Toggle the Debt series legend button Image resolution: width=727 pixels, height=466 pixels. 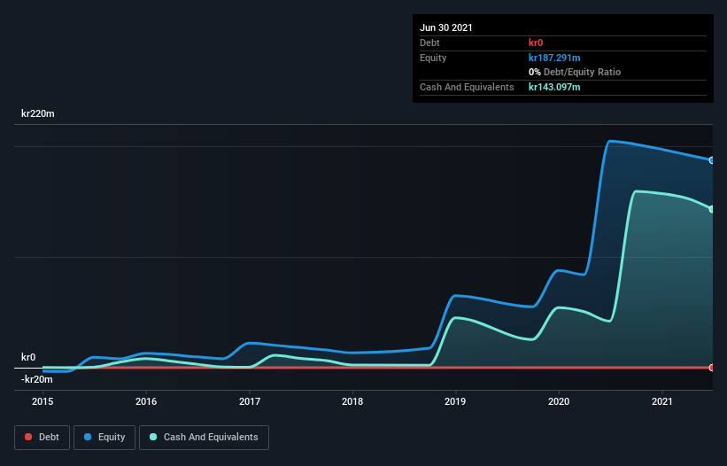point(43,438)
